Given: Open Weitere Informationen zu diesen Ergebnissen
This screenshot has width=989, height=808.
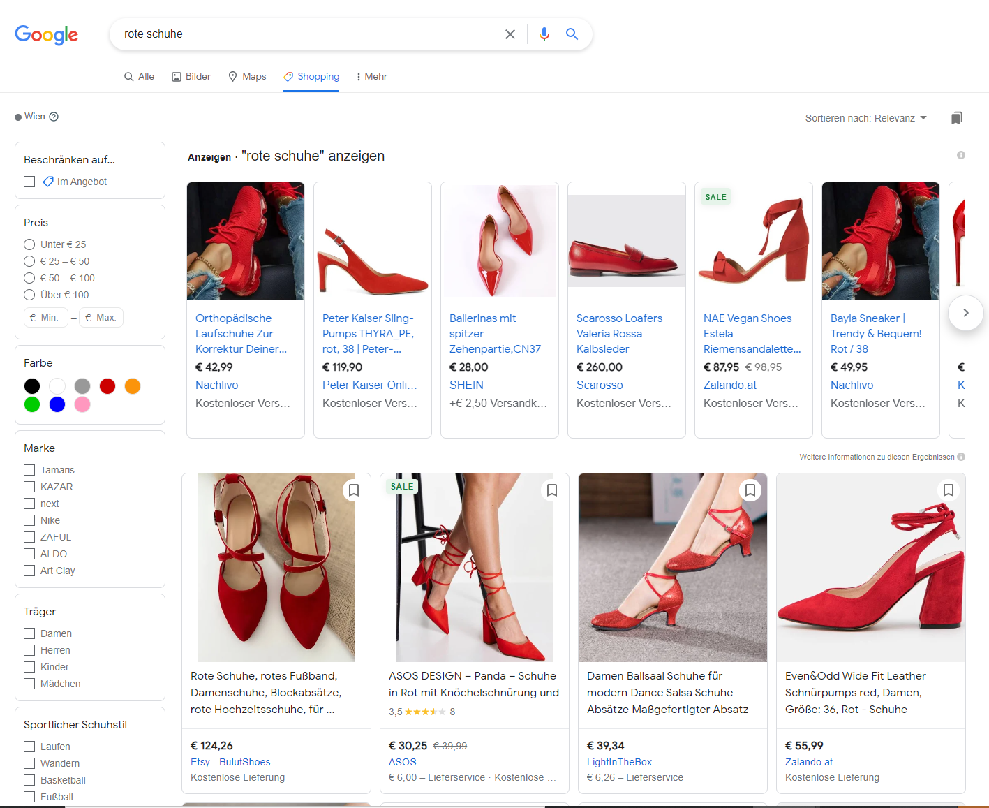Looking at the screenshot, I should (x=877, y=457).
